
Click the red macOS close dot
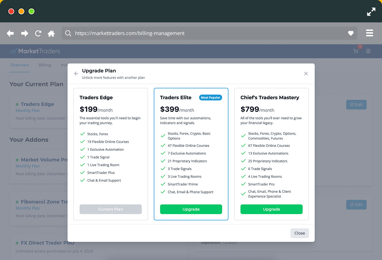[x=11, y=11]
